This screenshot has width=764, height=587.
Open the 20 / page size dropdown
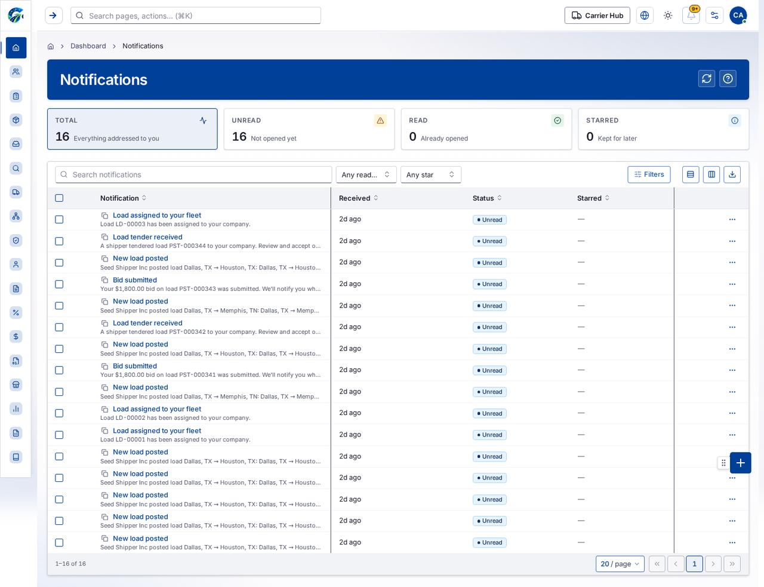tap(620, 564)
